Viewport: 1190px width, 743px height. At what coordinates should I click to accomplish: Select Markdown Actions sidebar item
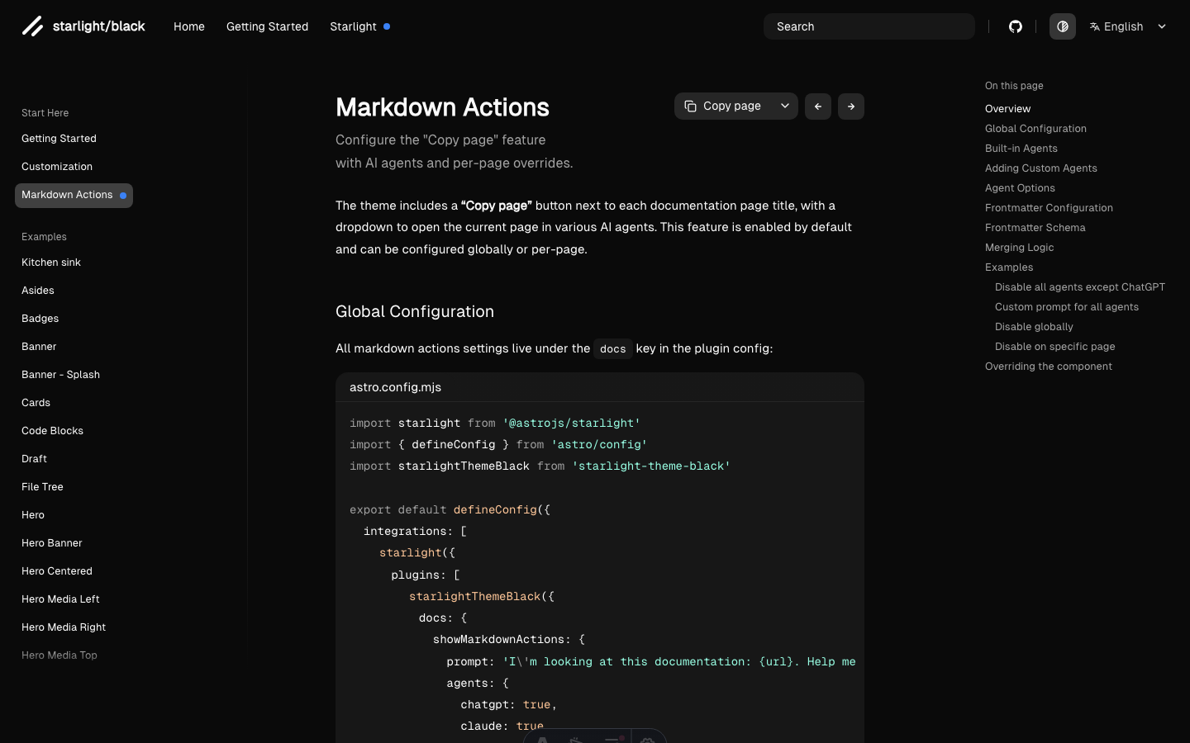pos(74,196)
